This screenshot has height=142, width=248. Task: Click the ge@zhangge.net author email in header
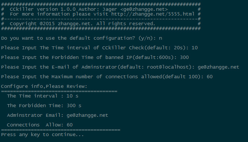tap(144, 9)
